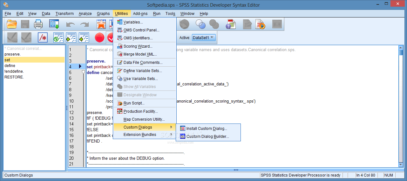
Task: Click the Undo arrow icon
Action: [x=71, y=24]
